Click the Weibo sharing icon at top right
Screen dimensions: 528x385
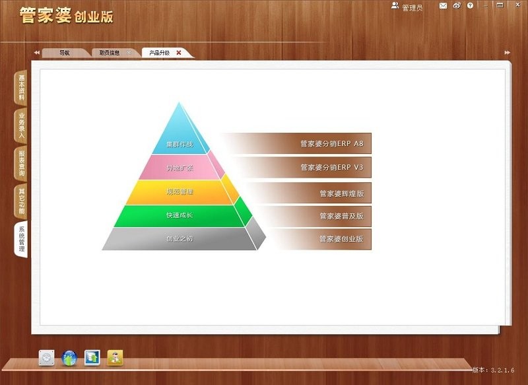point(456,6)
